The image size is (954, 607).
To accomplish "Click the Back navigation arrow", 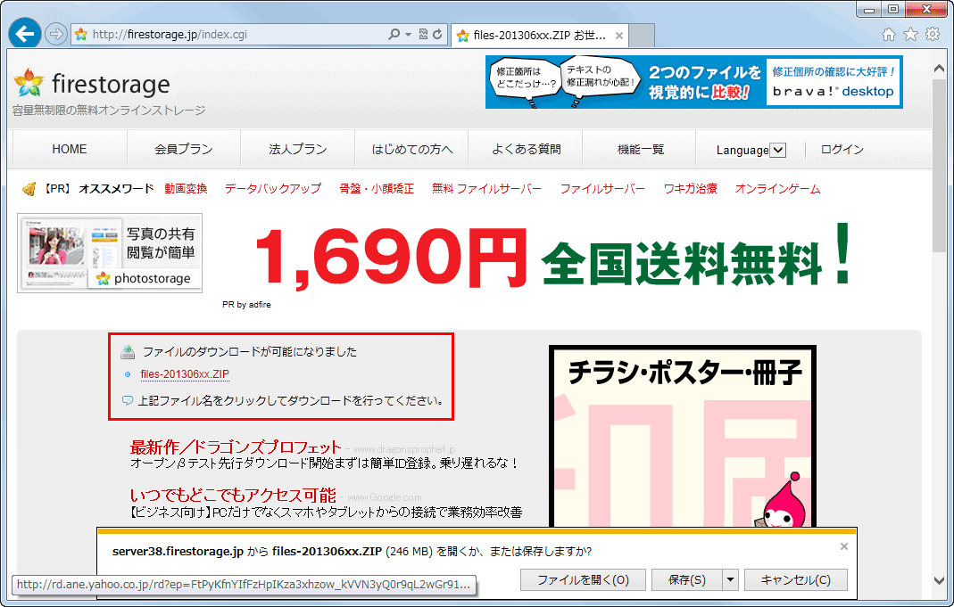I will [23, 33].
